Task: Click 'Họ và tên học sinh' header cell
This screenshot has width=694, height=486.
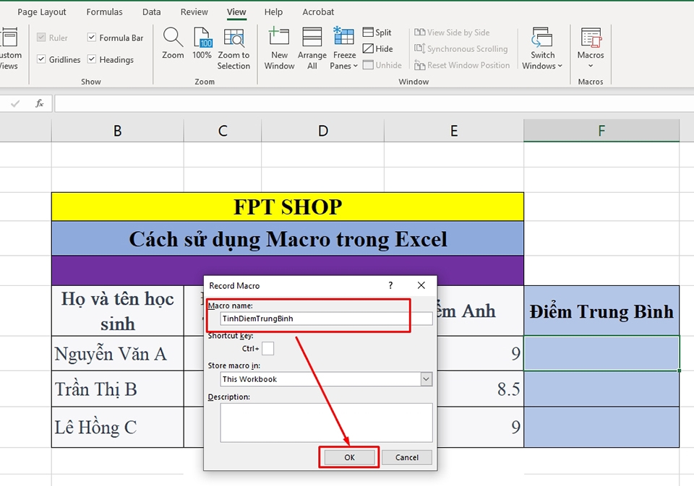Action: click(117, 311)
